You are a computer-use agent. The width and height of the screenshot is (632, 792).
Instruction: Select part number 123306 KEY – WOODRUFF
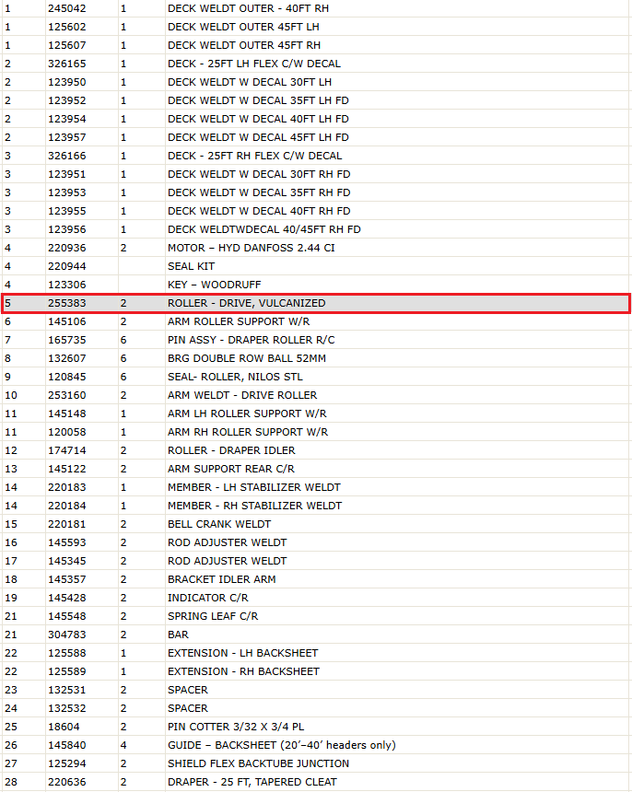pyautogui.click(x=316, y=285)
